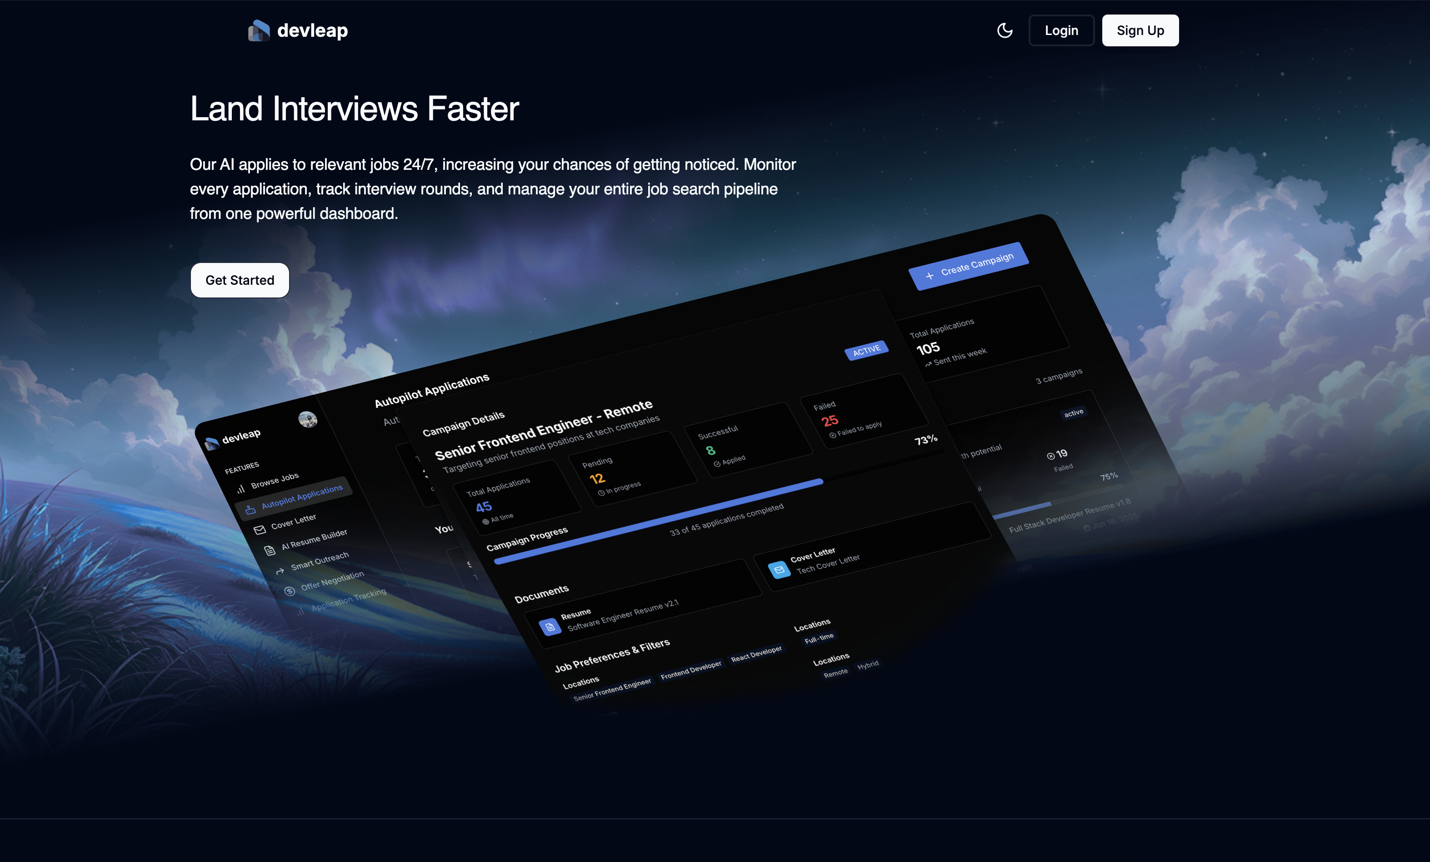This screenshot has width=1430, height=862.
Task: Click the blue Cover Letter mail icon
Action: click(x=779, y=570)
